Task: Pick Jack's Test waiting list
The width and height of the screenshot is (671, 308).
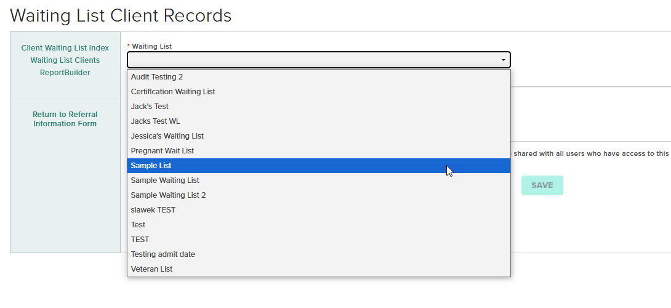Action: [x=150, y=107]
